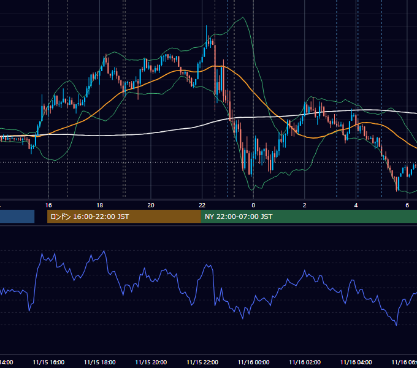This screenshot has height=368, width=417.
Task: Click the 11/15 18:00 date label
Action: (100, 362)
